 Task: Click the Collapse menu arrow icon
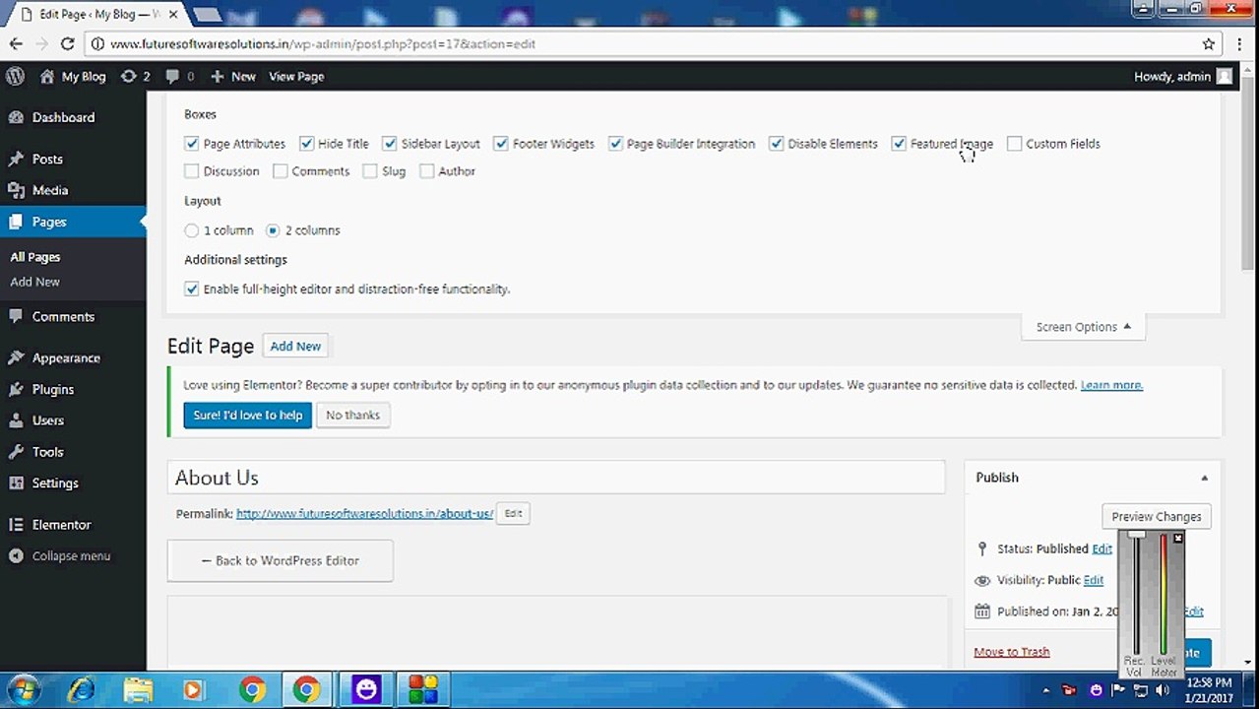[x=16, y=556]
